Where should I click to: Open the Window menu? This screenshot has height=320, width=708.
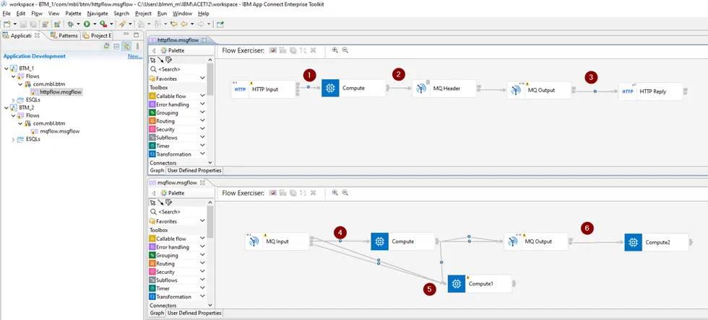coord(182,14)
